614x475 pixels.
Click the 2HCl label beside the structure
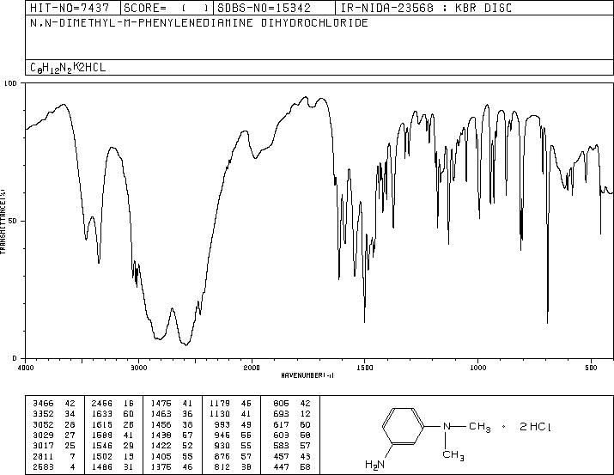pos(535,427)
